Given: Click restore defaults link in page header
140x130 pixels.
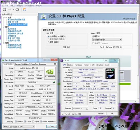Looking at the screenshot, I should [x=129, y=19].
